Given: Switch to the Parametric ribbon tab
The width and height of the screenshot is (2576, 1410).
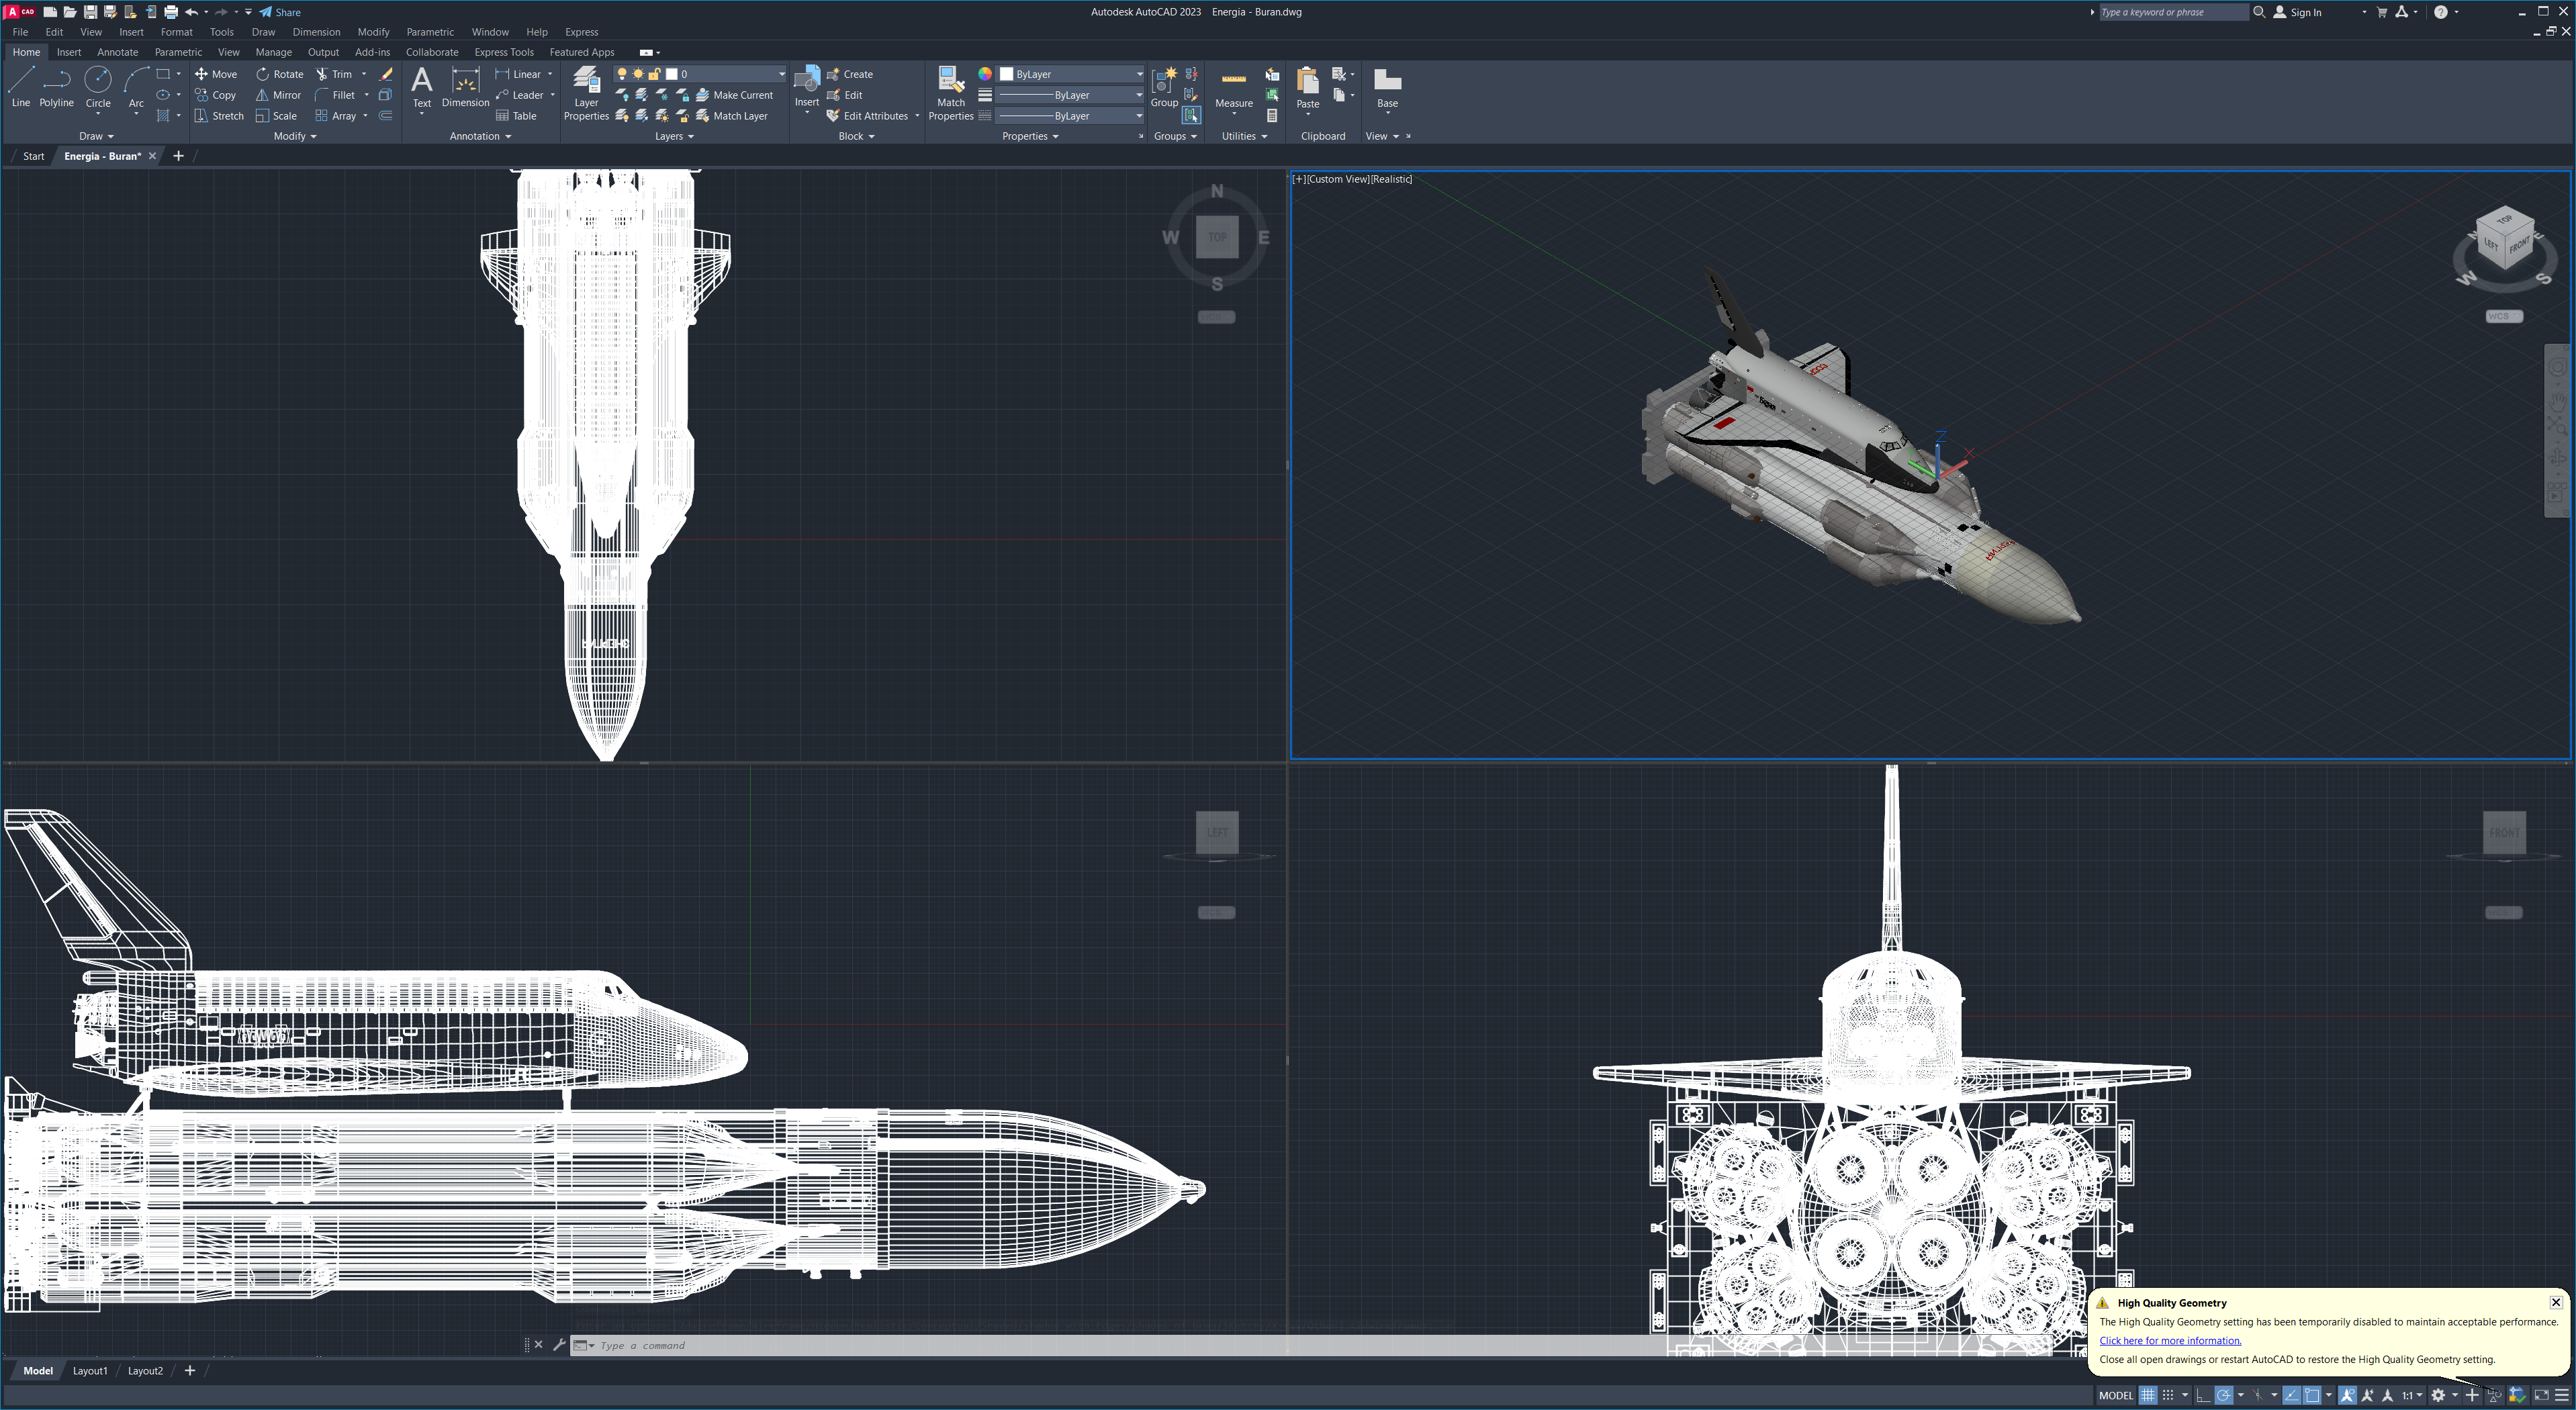Looking at the screenshot, I should [x=178, y=52].
